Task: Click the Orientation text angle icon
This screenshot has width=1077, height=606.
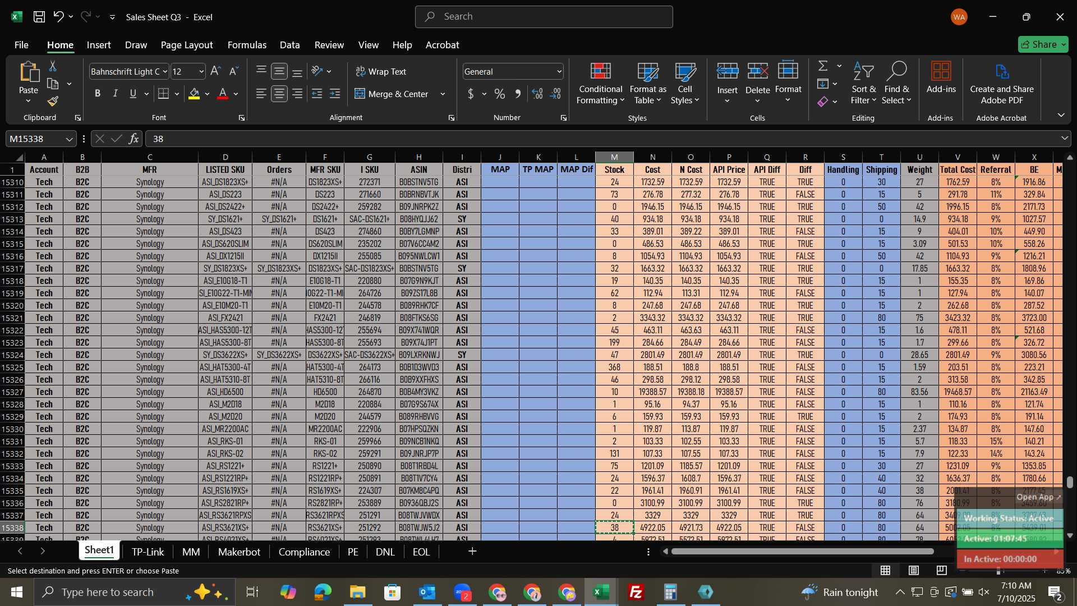Action: pyautogui.click(x=317, y=71)
